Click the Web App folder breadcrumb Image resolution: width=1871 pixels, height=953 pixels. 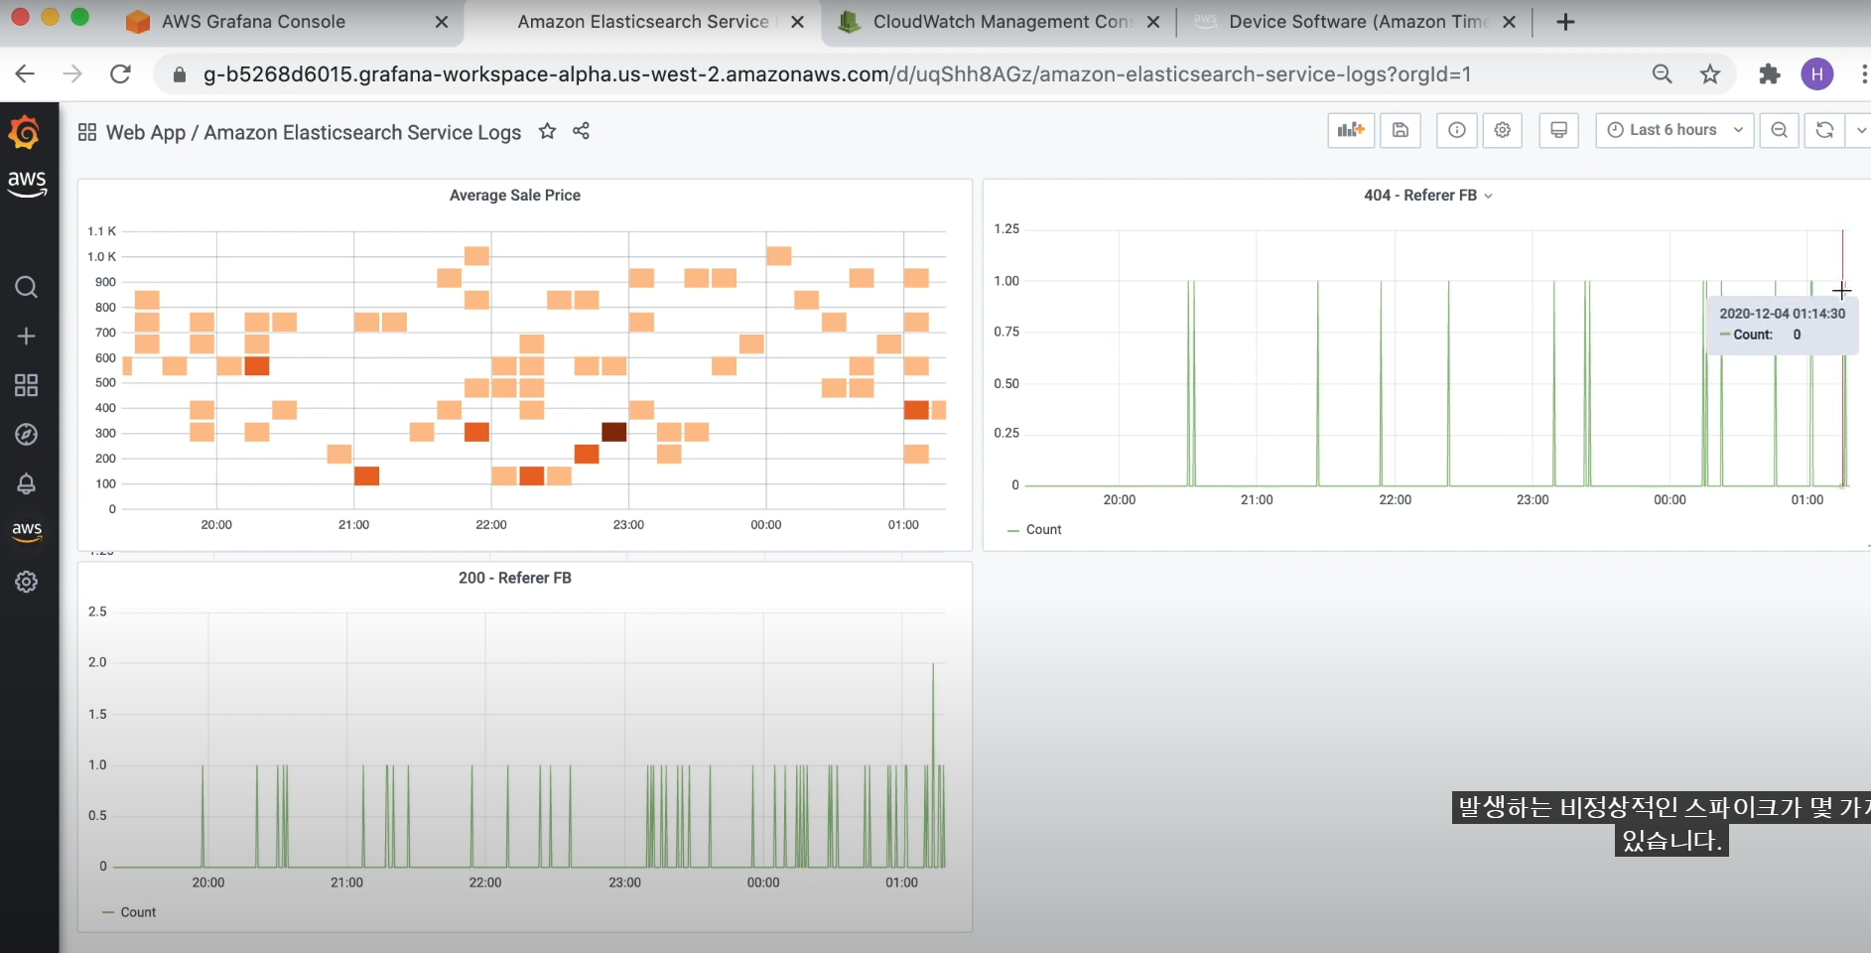tap(145, 132)
